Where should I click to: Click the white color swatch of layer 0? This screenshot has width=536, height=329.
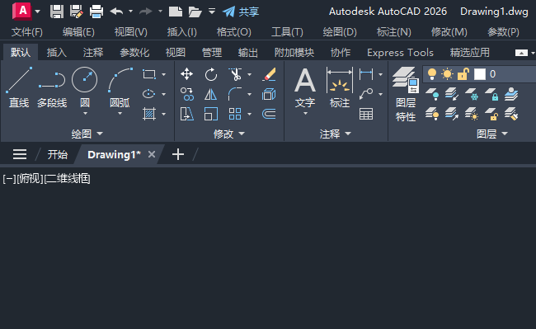coord(480,73)
